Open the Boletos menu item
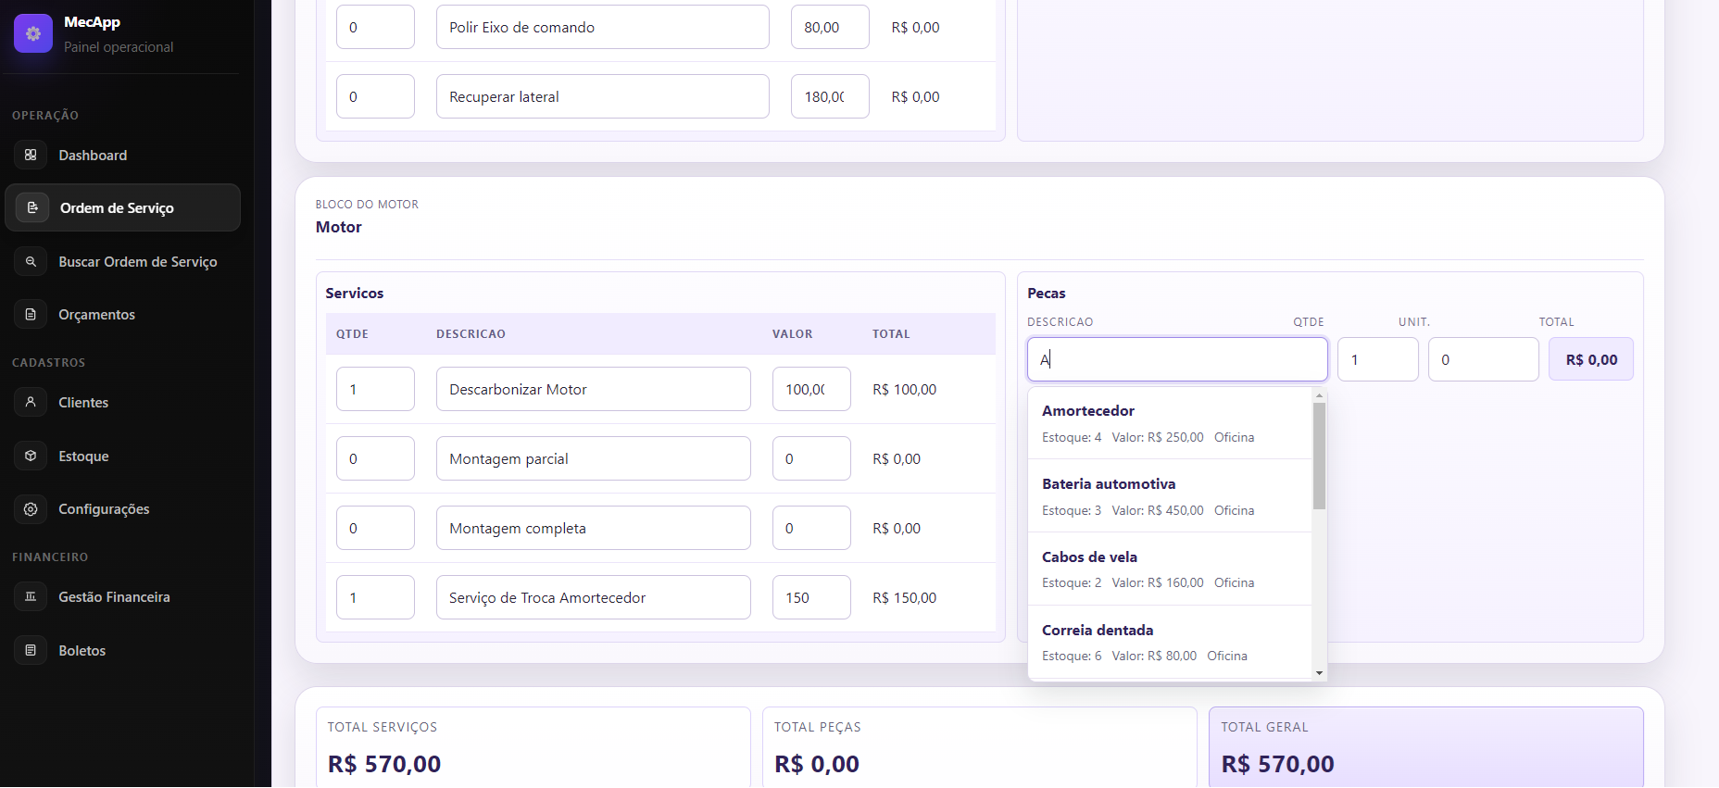The image size is (1719, 788). [82, 650]
